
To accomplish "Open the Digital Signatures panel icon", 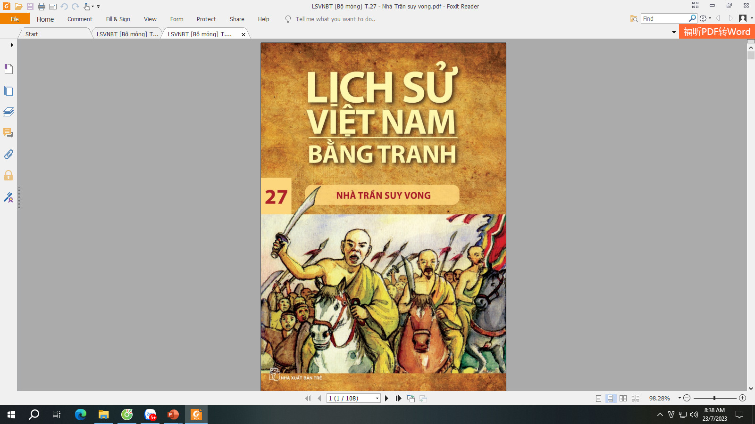I will pos(8,197).
